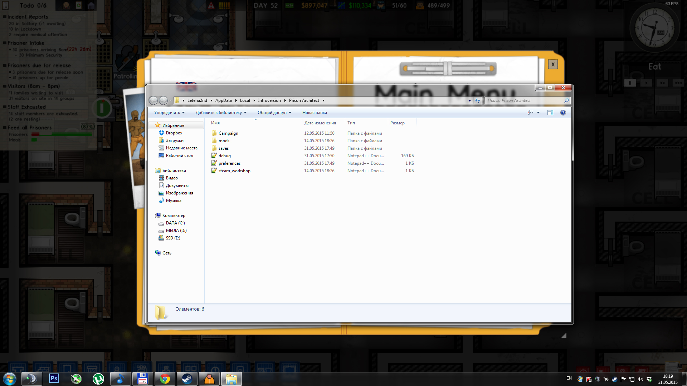Click the Steam taskbar icon

[187, 378]
